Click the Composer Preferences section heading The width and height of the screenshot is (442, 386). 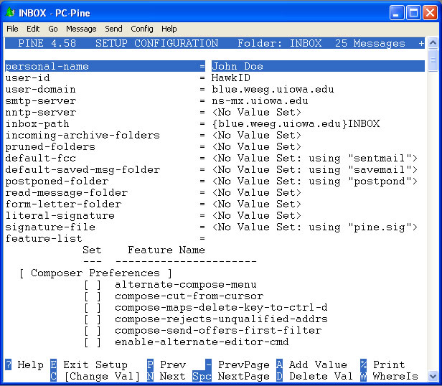(95, 273)
